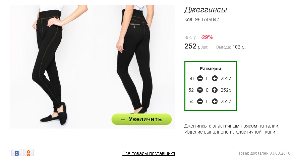Click the green Увеличить zoom button
Viewport: 292px width, 156px height.
141,119
